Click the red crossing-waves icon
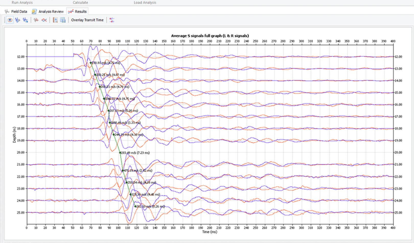The width and height of the screenshot is (414, 243). (44, 20)
